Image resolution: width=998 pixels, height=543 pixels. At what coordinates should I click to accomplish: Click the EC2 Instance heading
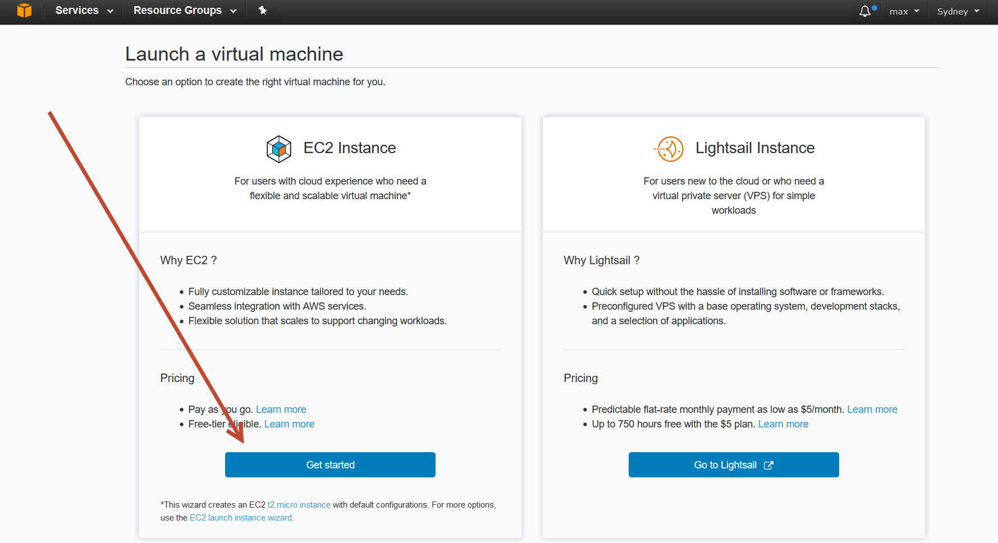click(349, 148)
